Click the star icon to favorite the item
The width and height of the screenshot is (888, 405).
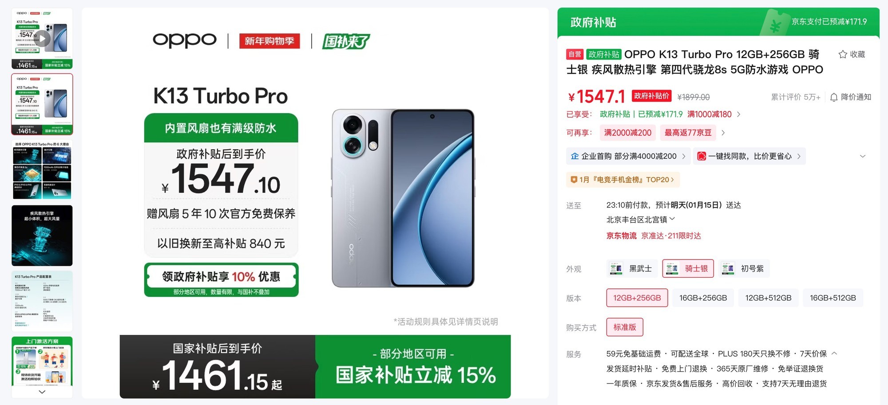pyautogui.click(x=842, y=55)
